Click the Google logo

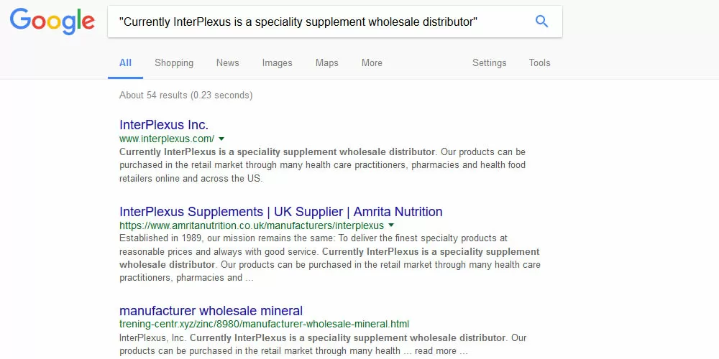[52, 22]
